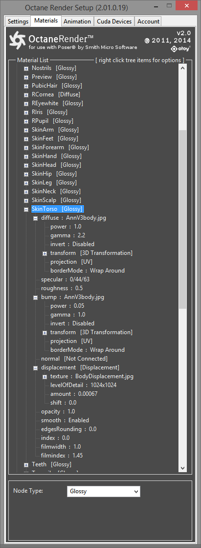Expand the SkinArm material node

(26, 130)
